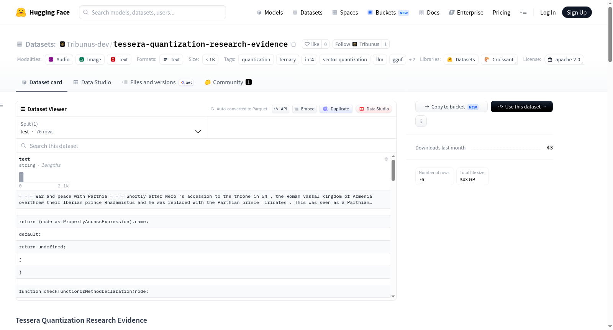Expand the Split test dropdown

111,128
